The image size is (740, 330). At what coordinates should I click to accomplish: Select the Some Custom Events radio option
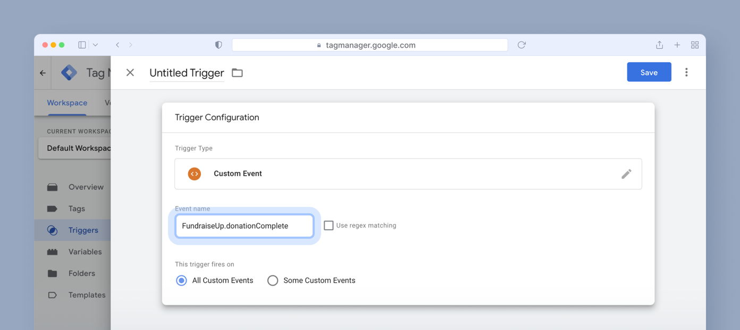pos(273,280)
